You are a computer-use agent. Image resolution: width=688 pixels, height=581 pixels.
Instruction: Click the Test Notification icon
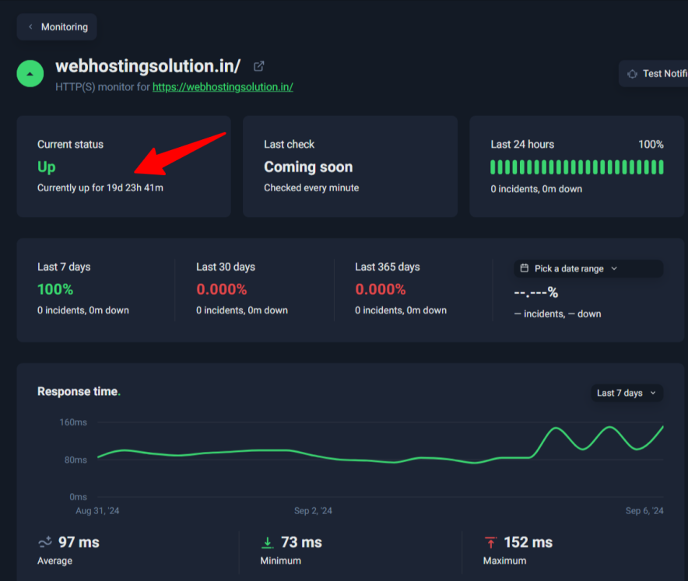[x=633, y=74]
